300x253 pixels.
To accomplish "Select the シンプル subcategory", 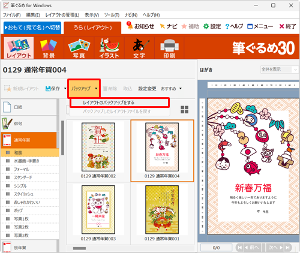I will click(30, 186).
